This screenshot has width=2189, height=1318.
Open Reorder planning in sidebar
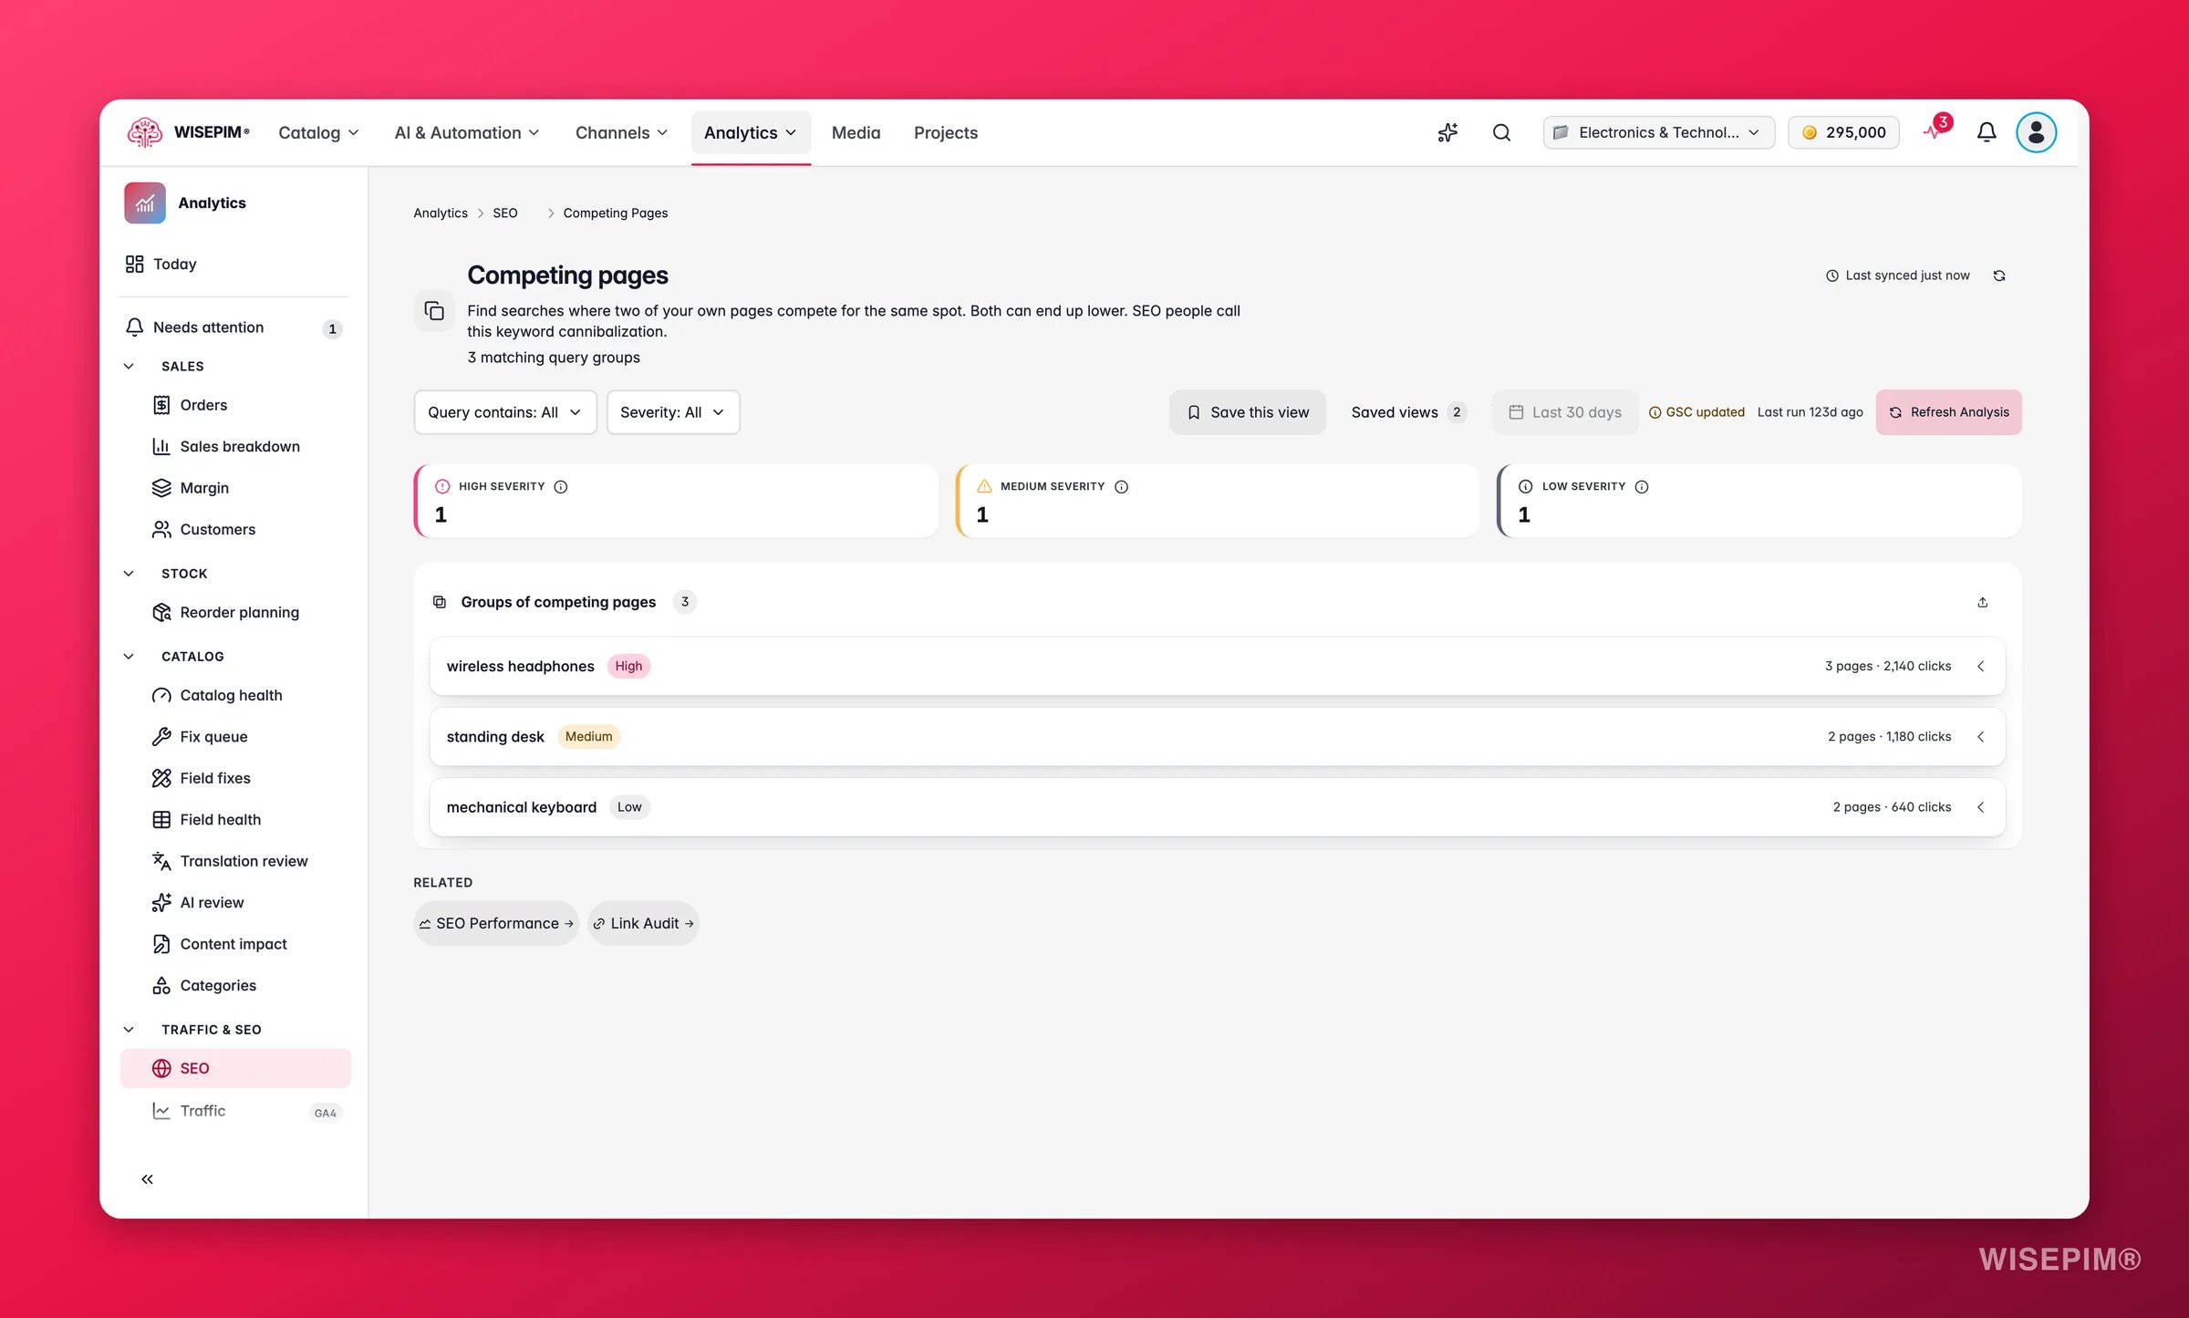(234, 612)
